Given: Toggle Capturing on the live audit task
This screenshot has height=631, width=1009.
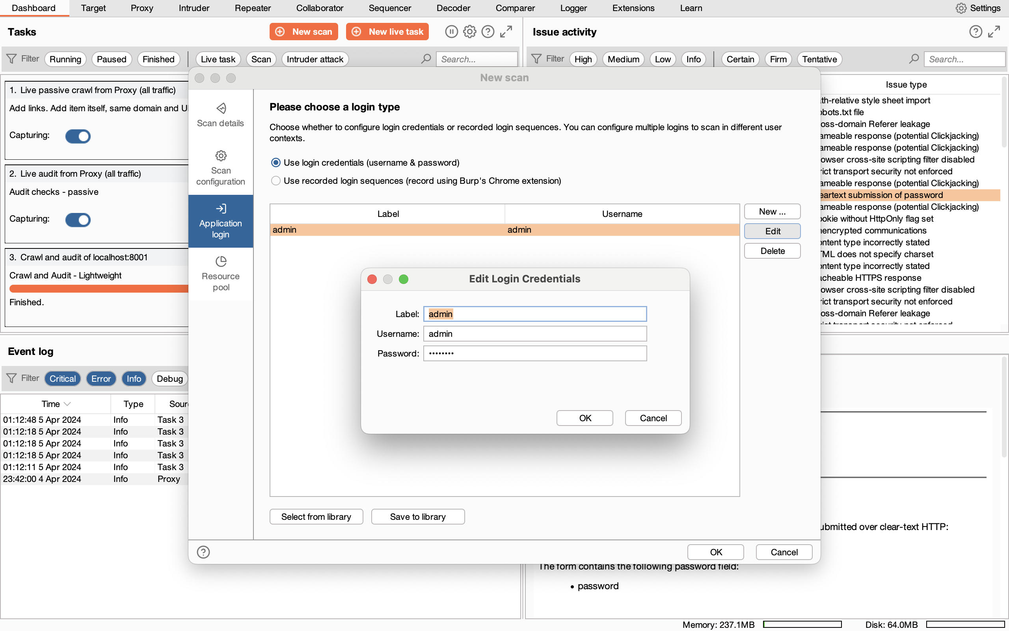Looking at the screenshot, I should pos(78,220).
